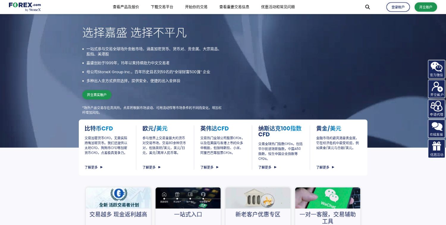Start chat via 在线客服 sidebar icon
446x225 pixels.
(436, 129)
